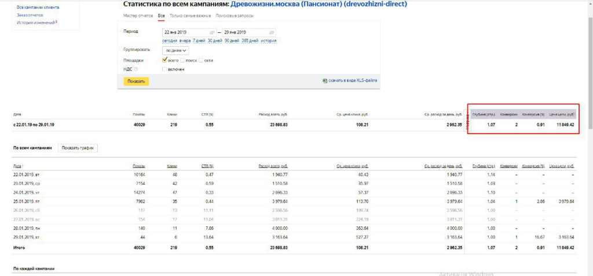Sort table by 'Клики' column header
Image resolution: width=593 pixels, height=276 pixels.
[171, 166]
